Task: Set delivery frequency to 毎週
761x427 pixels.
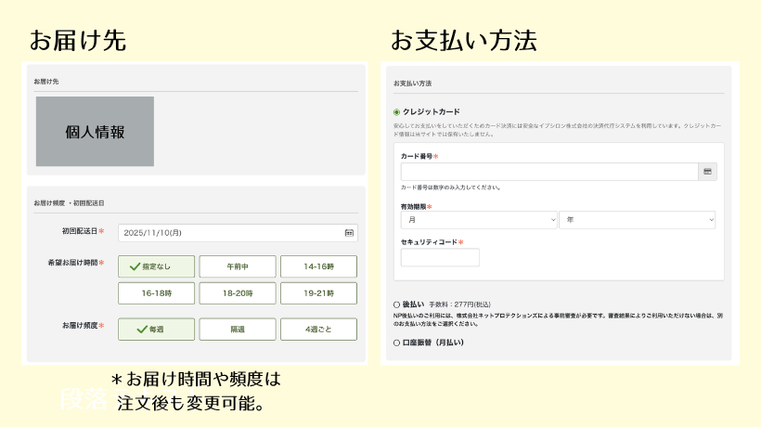Action: coord(157,329)
